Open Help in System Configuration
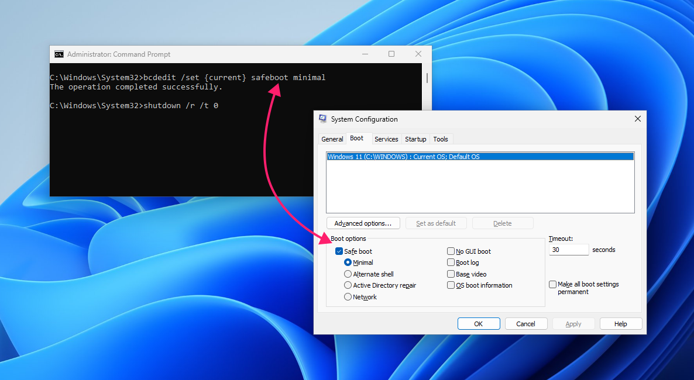This screenshot has width=694, height=380. pos(620,324)
